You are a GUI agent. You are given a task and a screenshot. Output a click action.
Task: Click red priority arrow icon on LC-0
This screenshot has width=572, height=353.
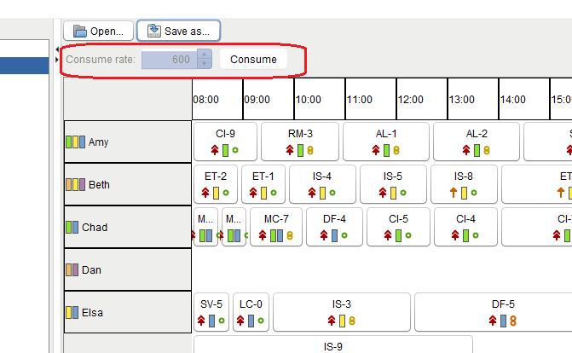point(240,321)
